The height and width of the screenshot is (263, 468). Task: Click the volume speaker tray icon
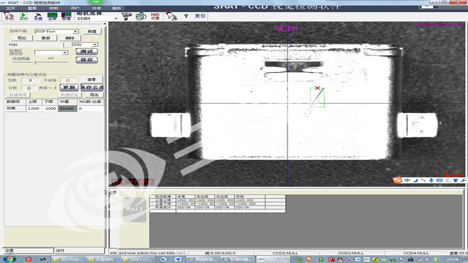(428, 259)
